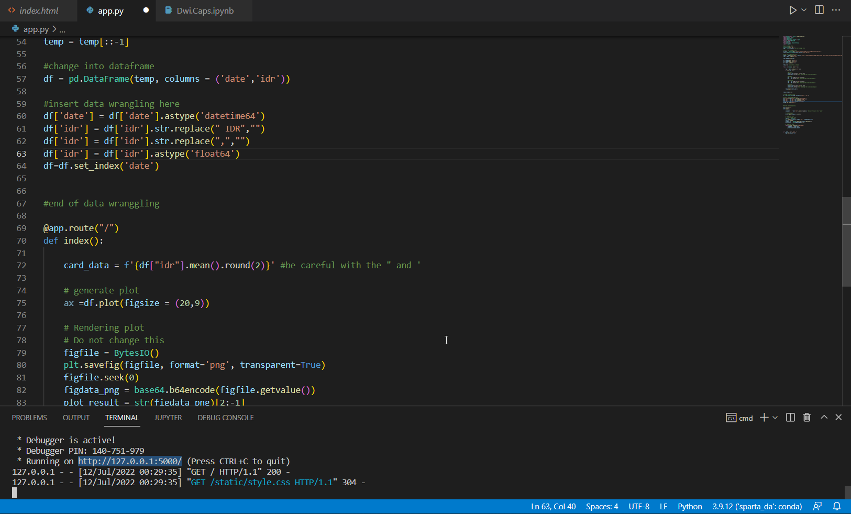Image resolution: width=851 pixels, height=514 pixels.
Task: Click the editor vertical scrollbar thumb
Action: 847,242
